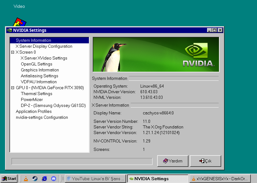The height and width of the screenshot is (183, 257).
Task: Click the empty status bar field
Action: coord(82,161)
